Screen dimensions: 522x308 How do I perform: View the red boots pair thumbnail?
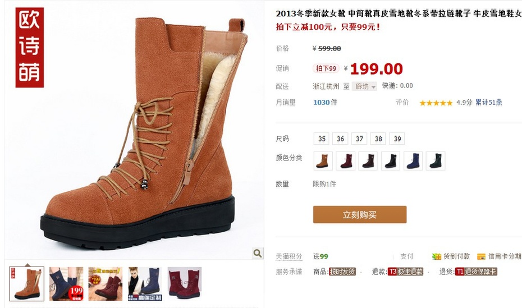tap(185, 284)
